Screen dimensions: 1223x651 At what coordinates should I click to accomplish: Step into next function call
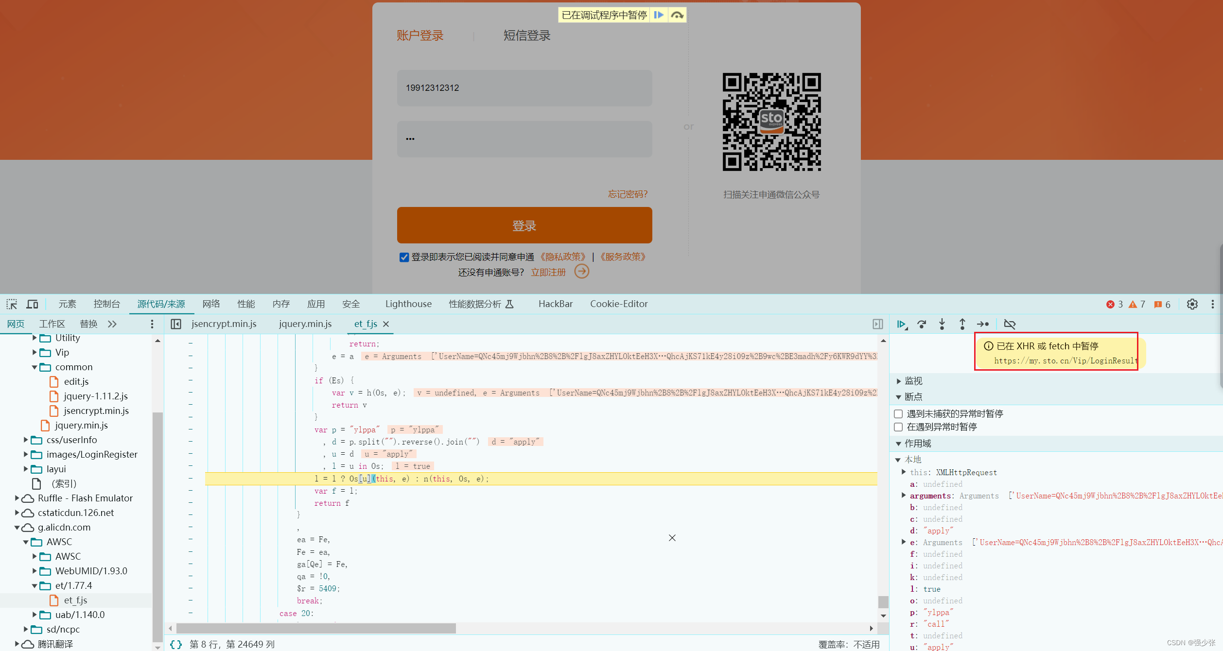[942, 324]
